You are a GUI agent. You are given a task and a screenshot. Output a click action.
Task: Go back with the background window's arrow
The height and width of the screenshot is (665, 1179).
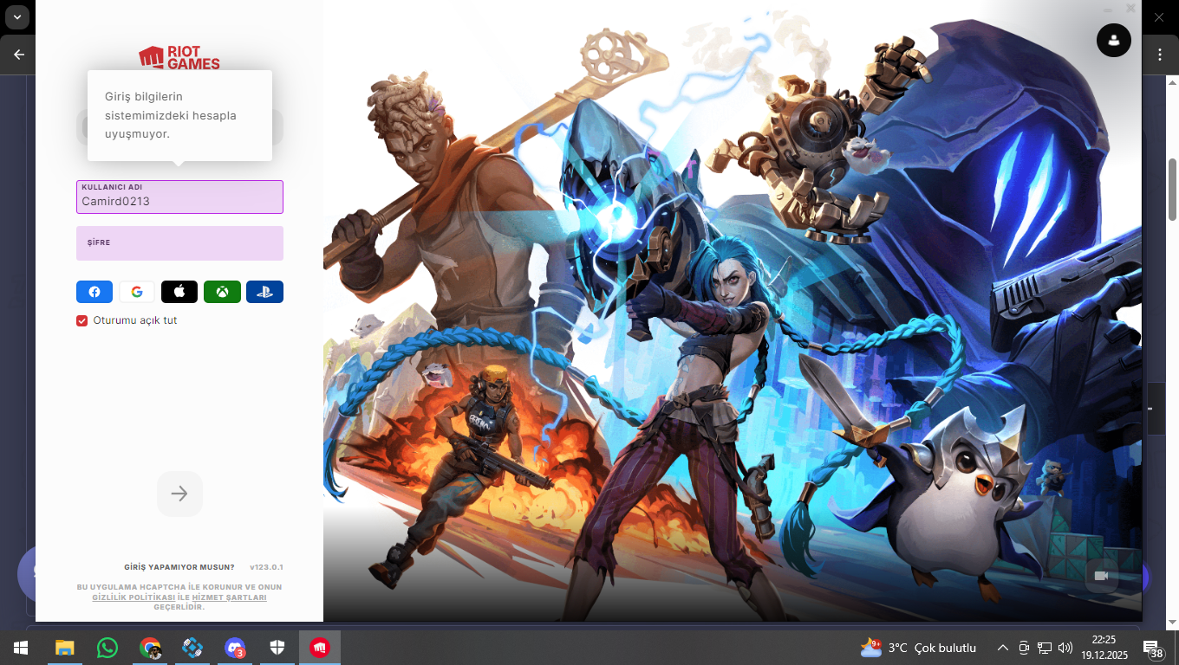(19, 55)
